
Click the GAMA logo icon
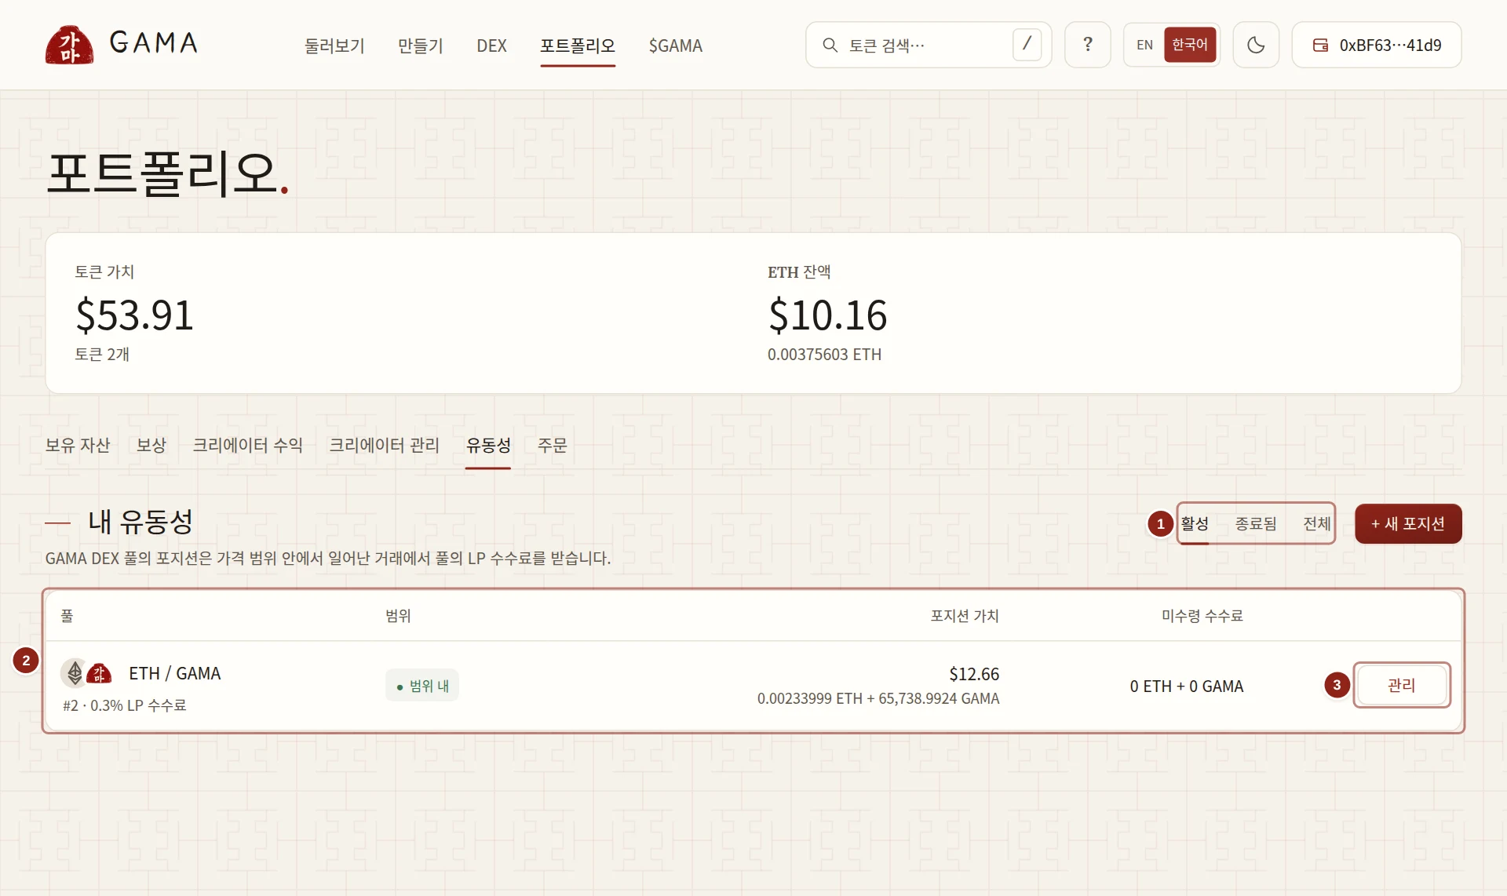click(69, 45)
